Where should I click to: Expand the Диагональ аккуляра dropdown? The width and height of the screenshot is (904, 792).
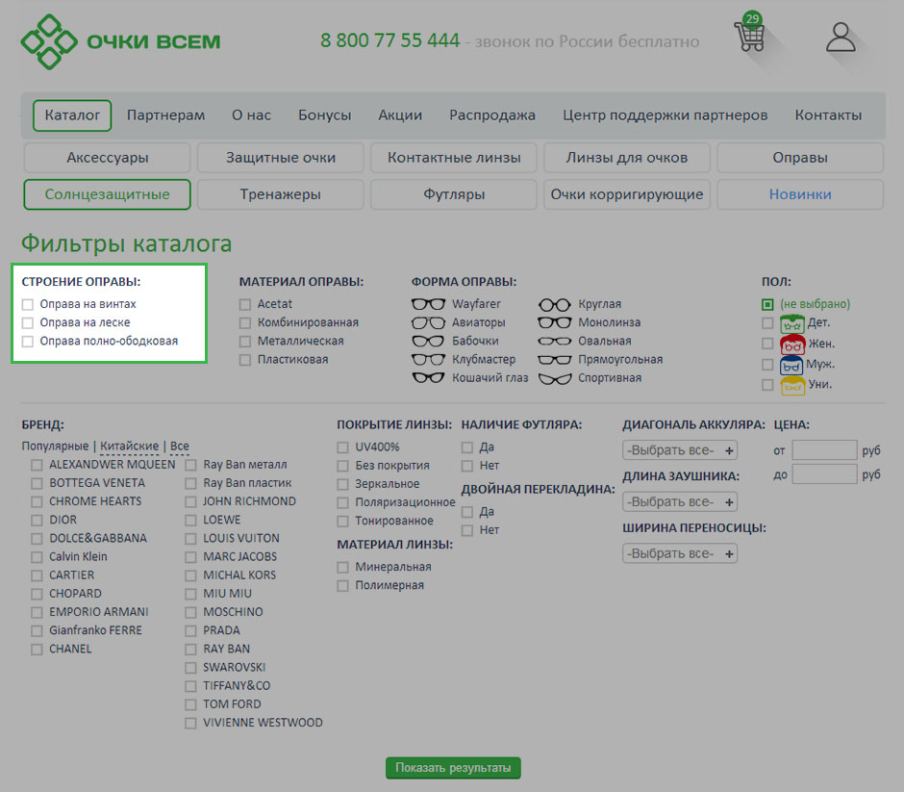coord(680,450)
